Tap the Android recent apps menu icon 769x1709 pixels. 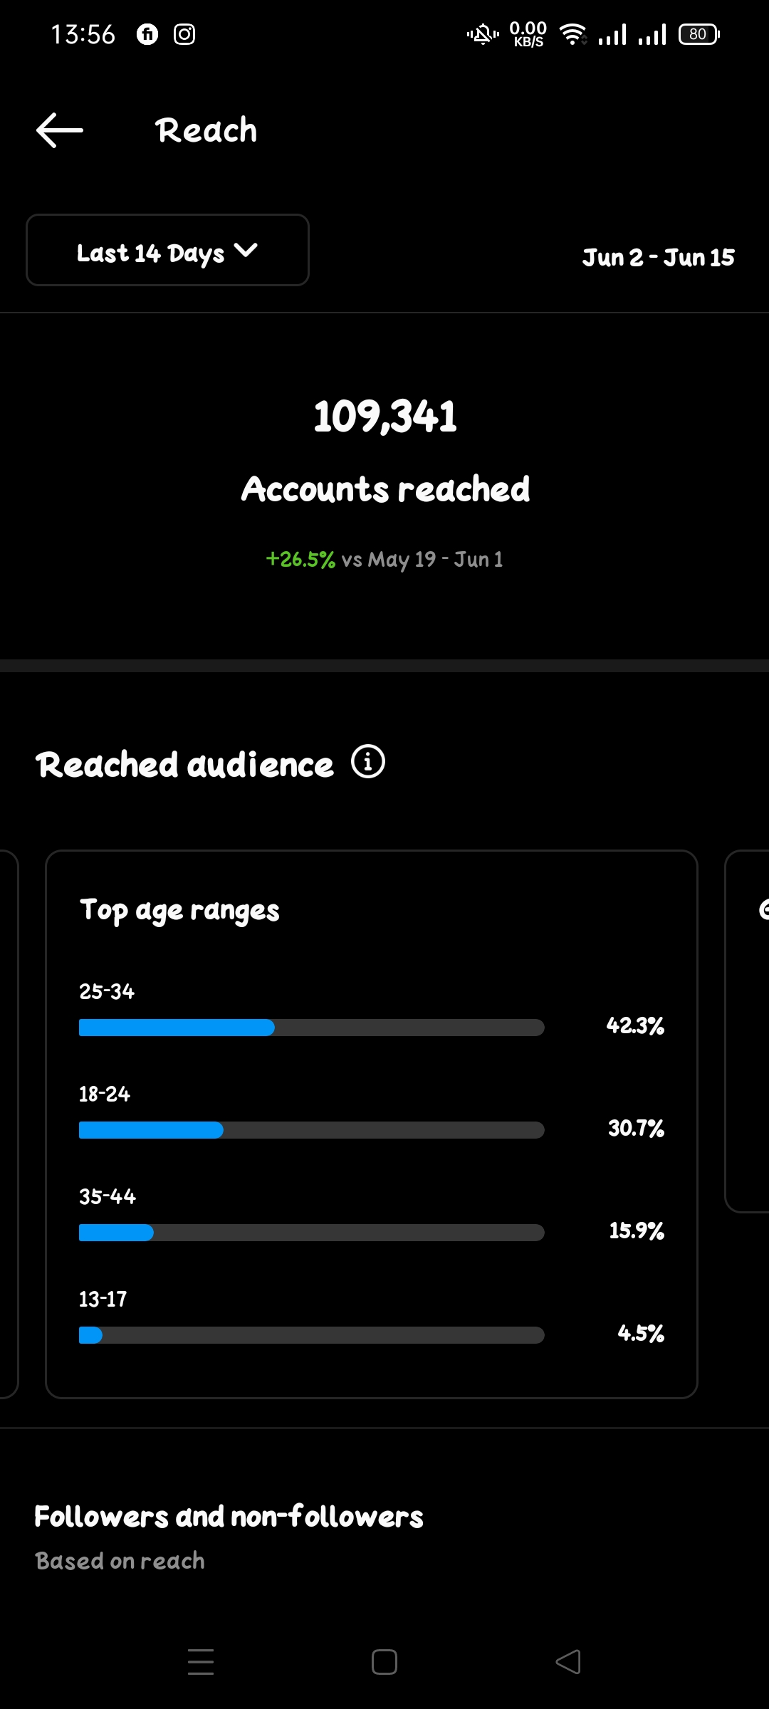coord(201,1662)
